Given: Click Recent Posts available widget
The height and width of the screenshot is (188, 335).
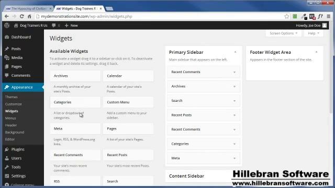Looking at the screenshot, I should [128, 155].
